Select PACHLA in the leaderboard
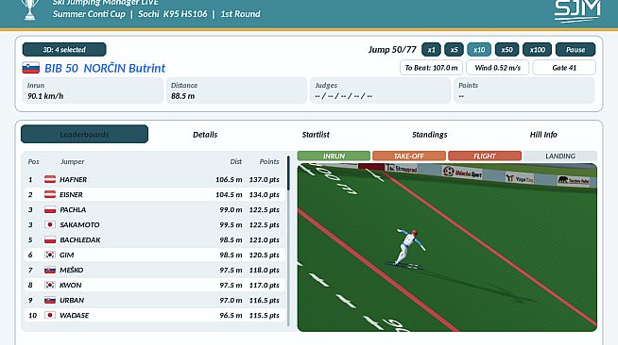The image size is (618, 345). pos(155,209)
